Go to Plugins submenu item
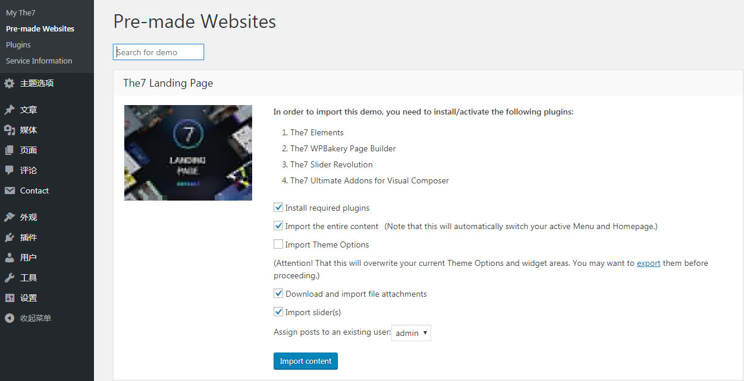This screenshot has width=744, height=381. click(18, 45)
